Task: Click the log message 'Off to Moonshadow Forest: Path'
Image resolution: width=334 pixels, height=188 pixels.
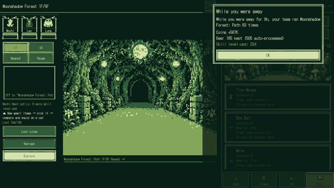Action: click(x=29, y=95)
